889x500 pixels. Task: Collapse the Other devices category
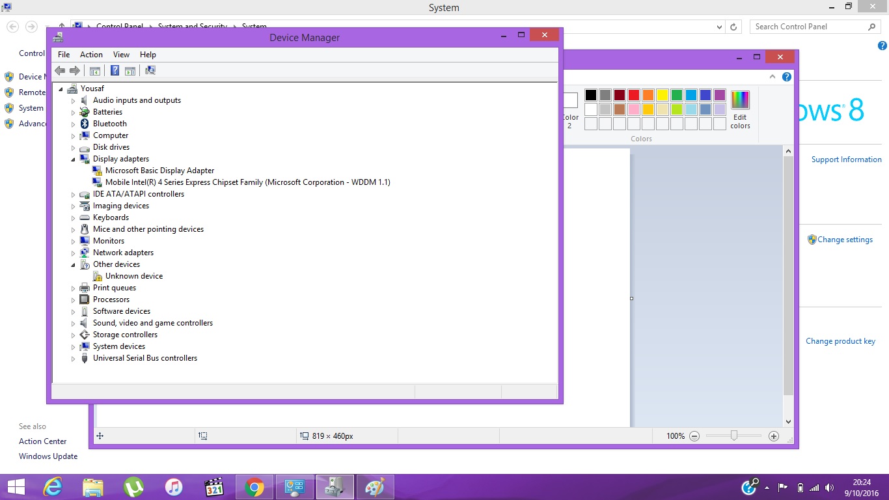74,264
